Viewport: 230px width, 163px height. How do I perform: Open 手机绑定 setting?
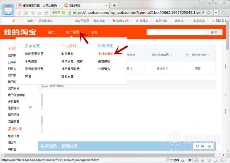pos(31,61)
